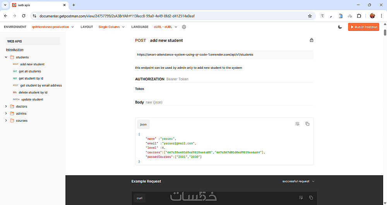Viewport: 387px width, 205px height.
Task: Click the Example Request heading
Action: (x=146, y=181)
